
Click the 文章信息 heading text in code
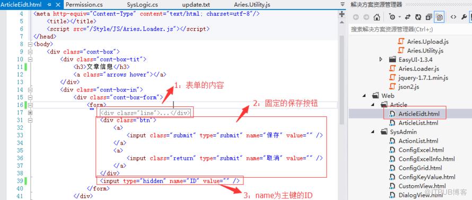pyautogui.click(x=99, y=67)
